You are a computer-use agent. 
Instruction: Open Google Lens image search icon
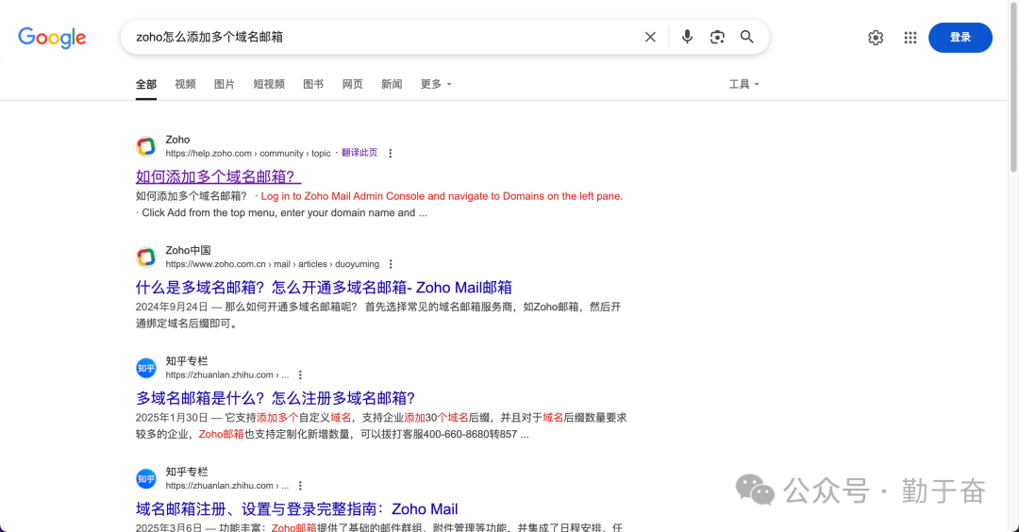pos(717,37)
